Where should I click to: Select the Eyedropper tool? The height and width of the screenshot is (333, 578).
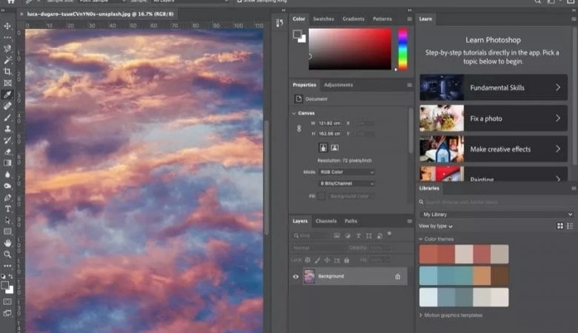click(x=7, y=95)
